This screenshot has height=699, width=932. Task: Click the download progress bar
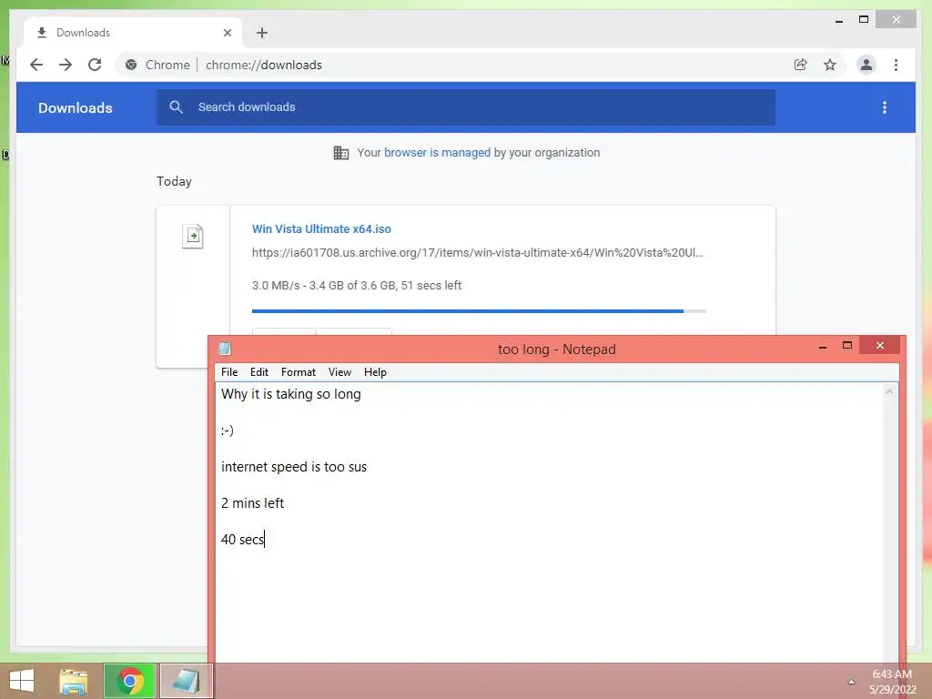point(479,311)
